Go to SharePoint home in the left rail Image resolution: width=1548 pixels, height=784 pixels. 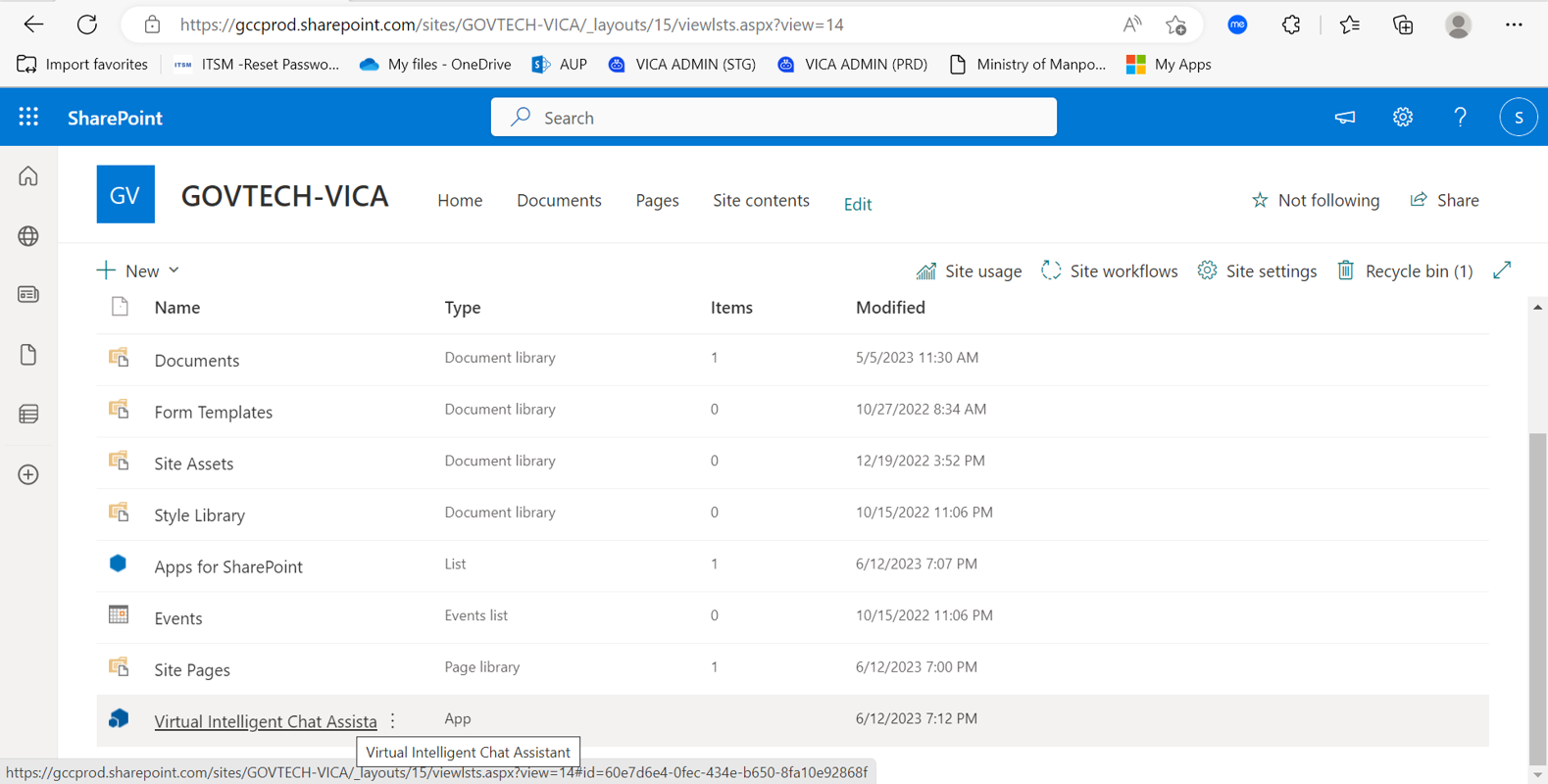28,176
